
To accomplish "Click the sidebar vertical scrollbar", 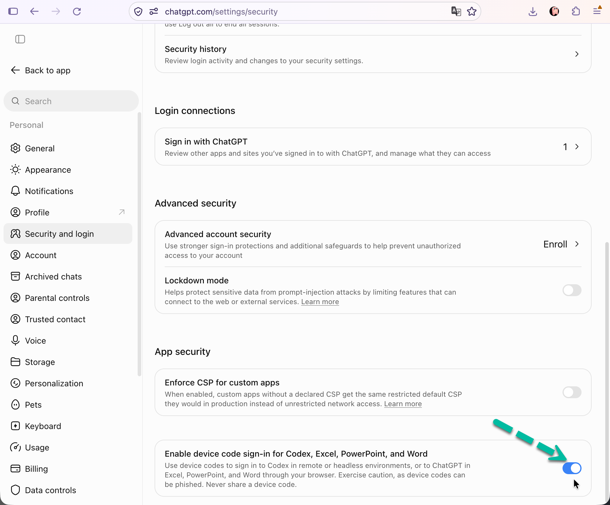I will [139, 244].
